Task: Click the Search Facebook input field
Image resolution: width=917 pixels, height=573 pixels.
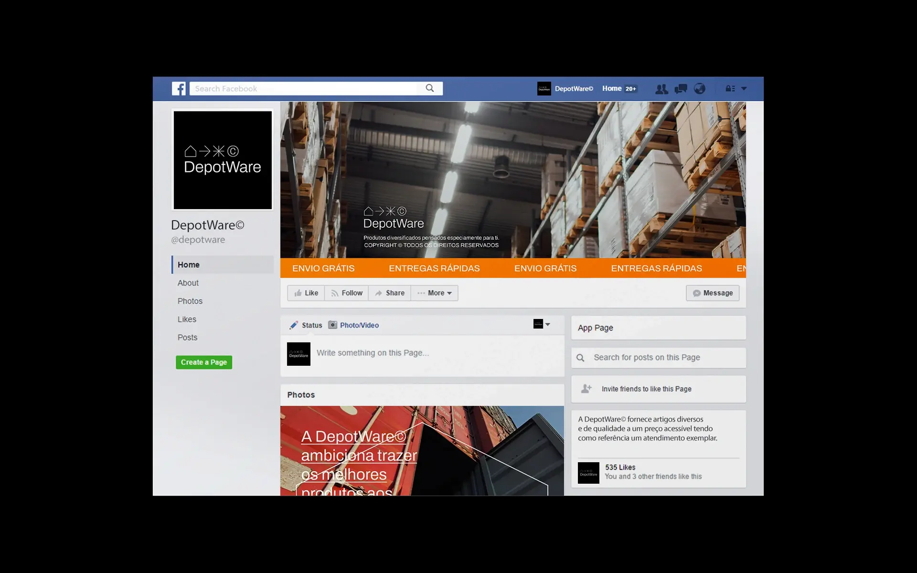Action: tap(304, 88)
